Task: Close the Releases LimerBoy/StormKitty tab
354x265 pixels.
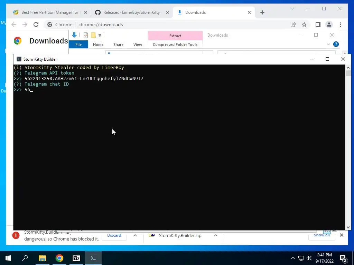Action: coord(168,12)
